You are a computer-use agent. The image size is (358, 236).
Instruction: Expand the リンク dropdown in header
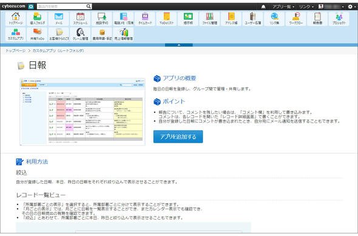306,7
